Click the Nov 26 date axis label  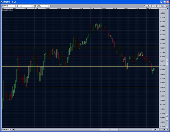tap(149, 8)
